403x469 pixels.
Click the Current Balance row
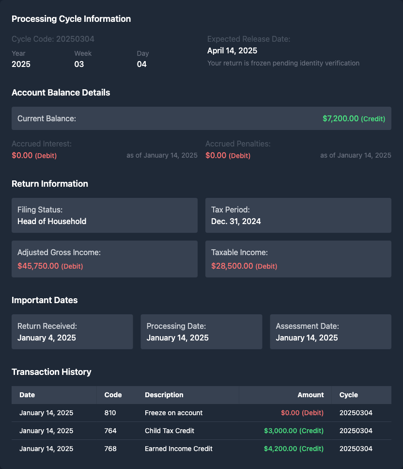[201, 118]
